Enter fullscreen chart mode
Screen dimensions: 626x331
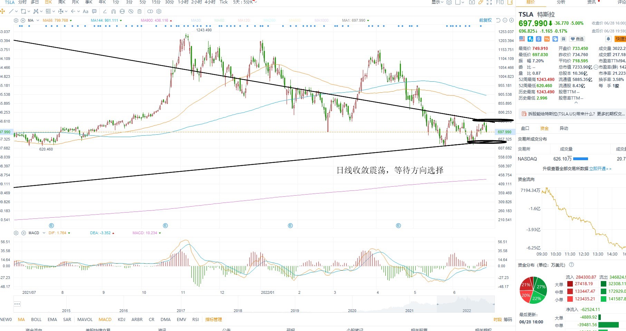(x=489, y=2)
